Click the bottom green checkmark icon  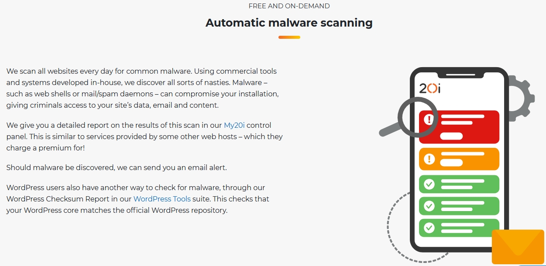[429, 228]
